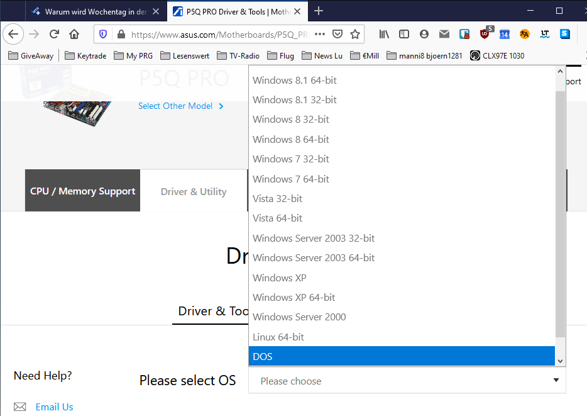Choose Vista 32-bit option
The image size is (587, 416).
point(402,199)
